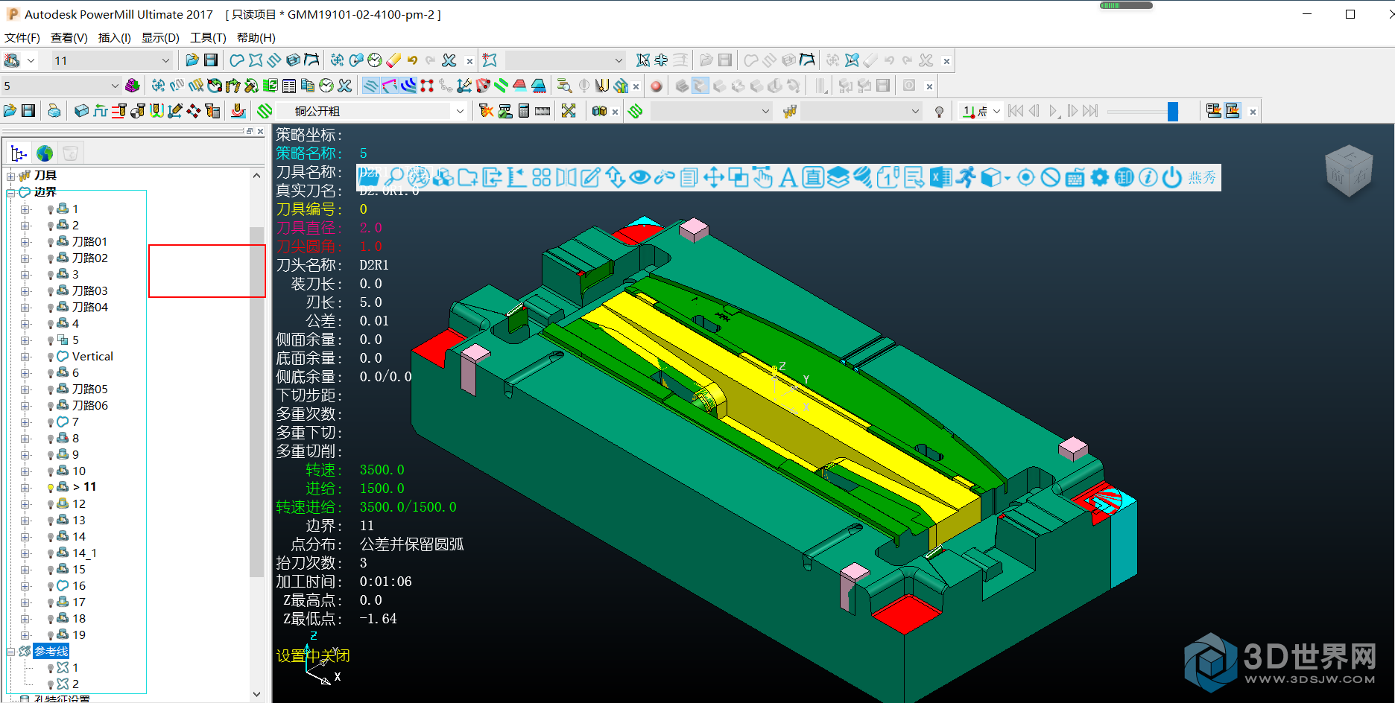Toggle light bulb for boundary 14_1
1395x703 pixels.
tap(51, 553)
